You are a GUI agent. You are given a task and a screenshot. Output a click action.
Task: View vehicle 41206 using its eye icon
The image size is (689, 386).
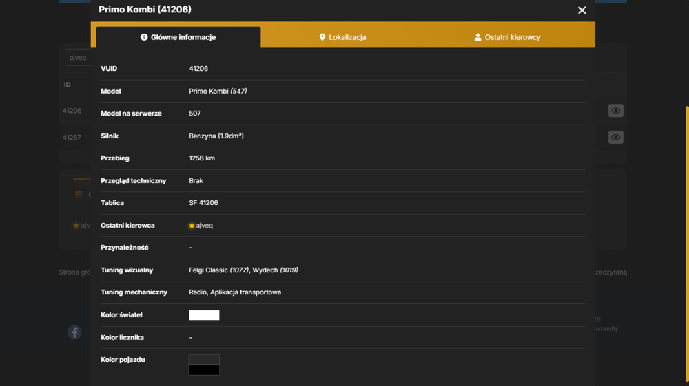tap(615, 111)
